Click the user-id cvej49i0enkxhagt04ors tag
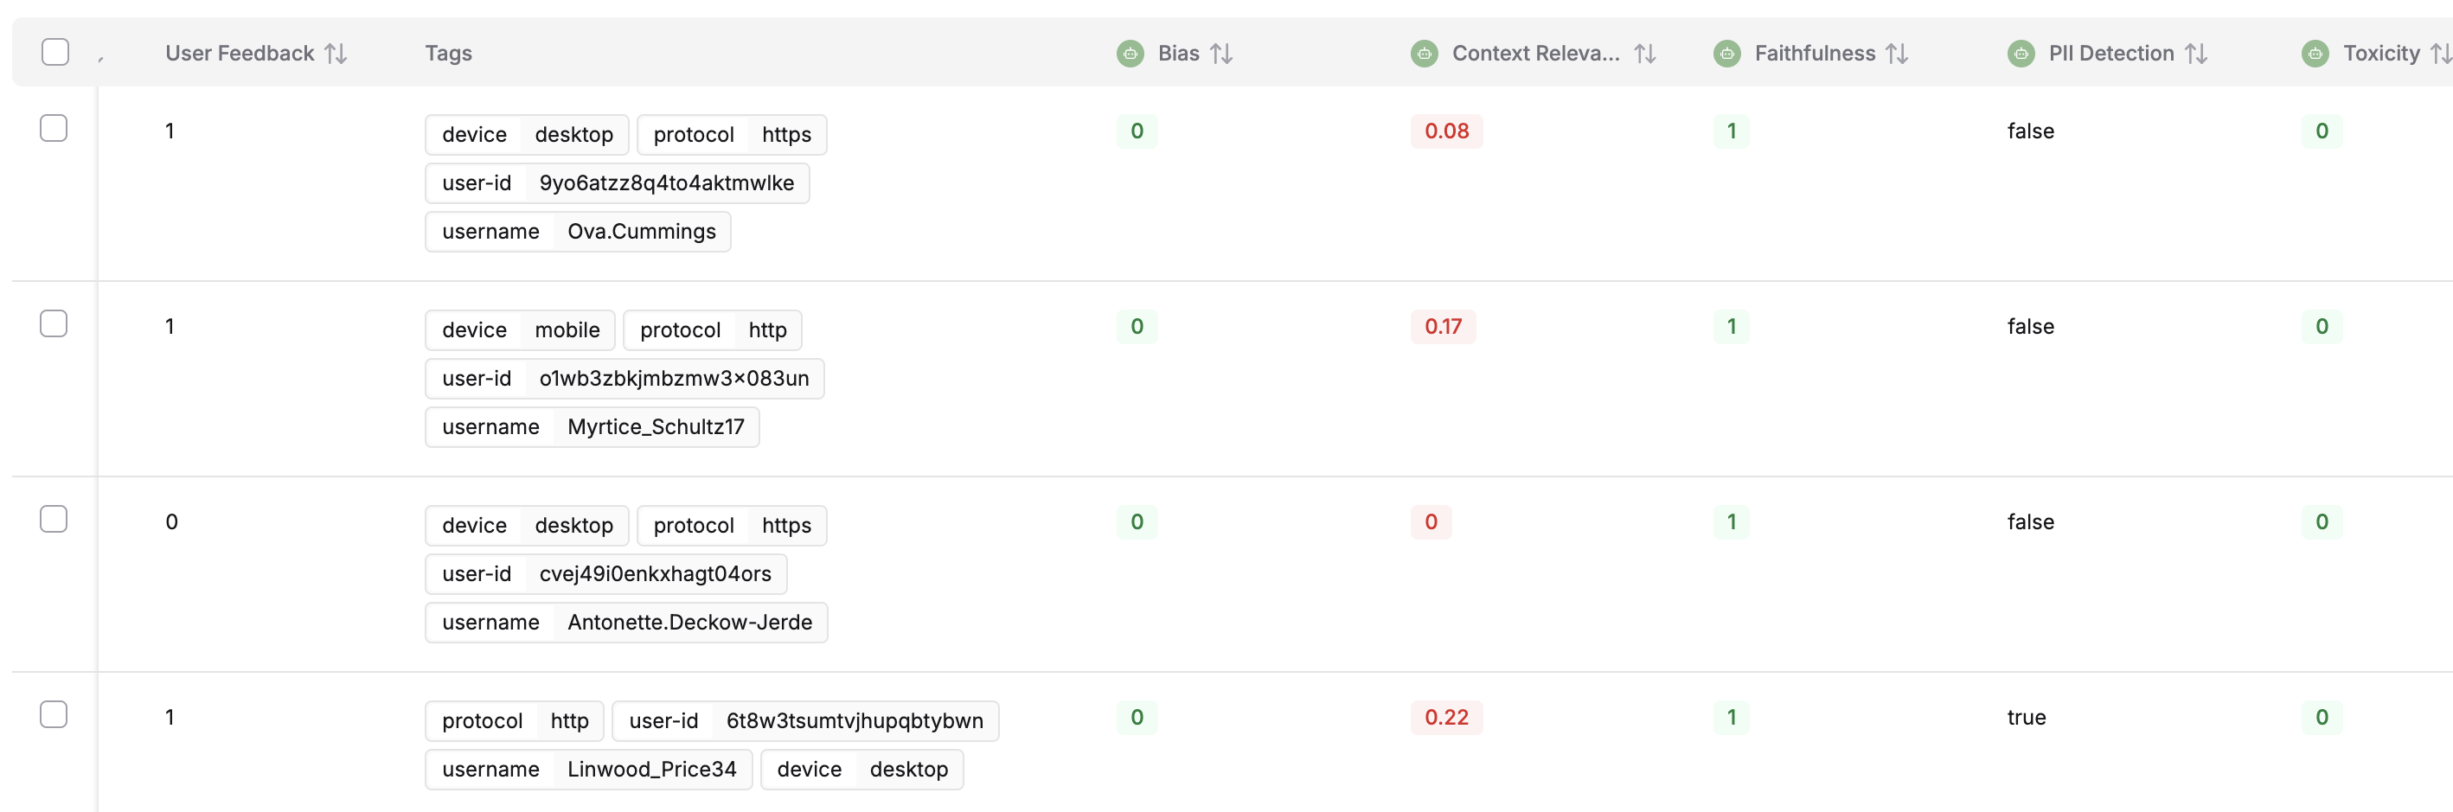 pyautogui.click(x=605, y=573)
